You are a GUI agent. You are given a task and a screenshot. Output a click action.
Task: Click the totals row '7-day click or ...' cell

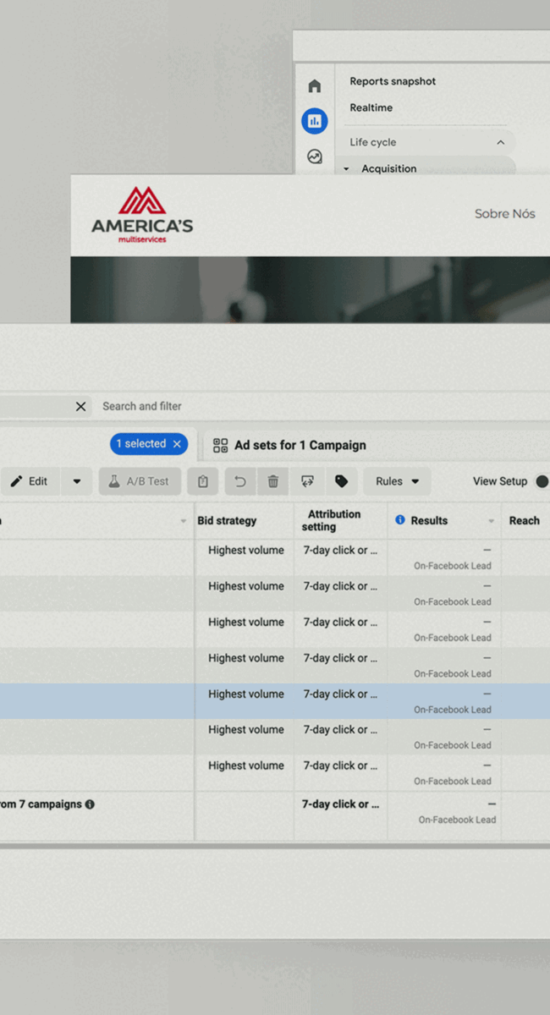point(340,804)
